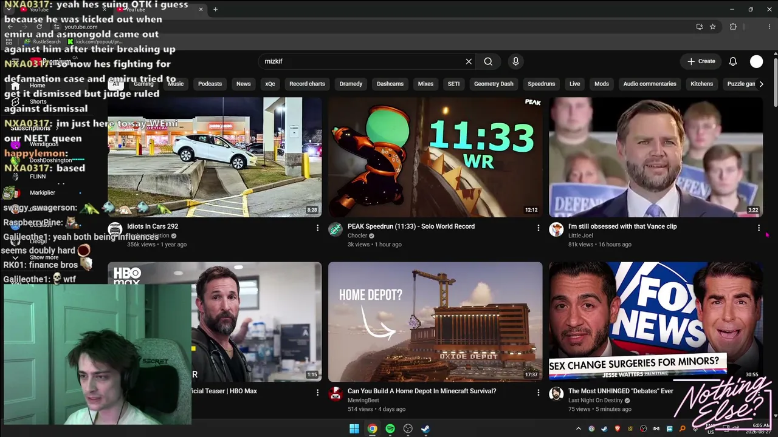Image resolution: width=778 pixels, height=437 pixels.
Task: Open video title Idiots In Cars 292
Action: coord(153,226)
